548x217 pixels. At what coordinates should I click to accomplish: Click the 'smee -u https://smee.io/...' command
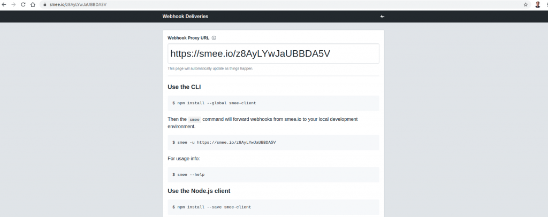[273, 142]
